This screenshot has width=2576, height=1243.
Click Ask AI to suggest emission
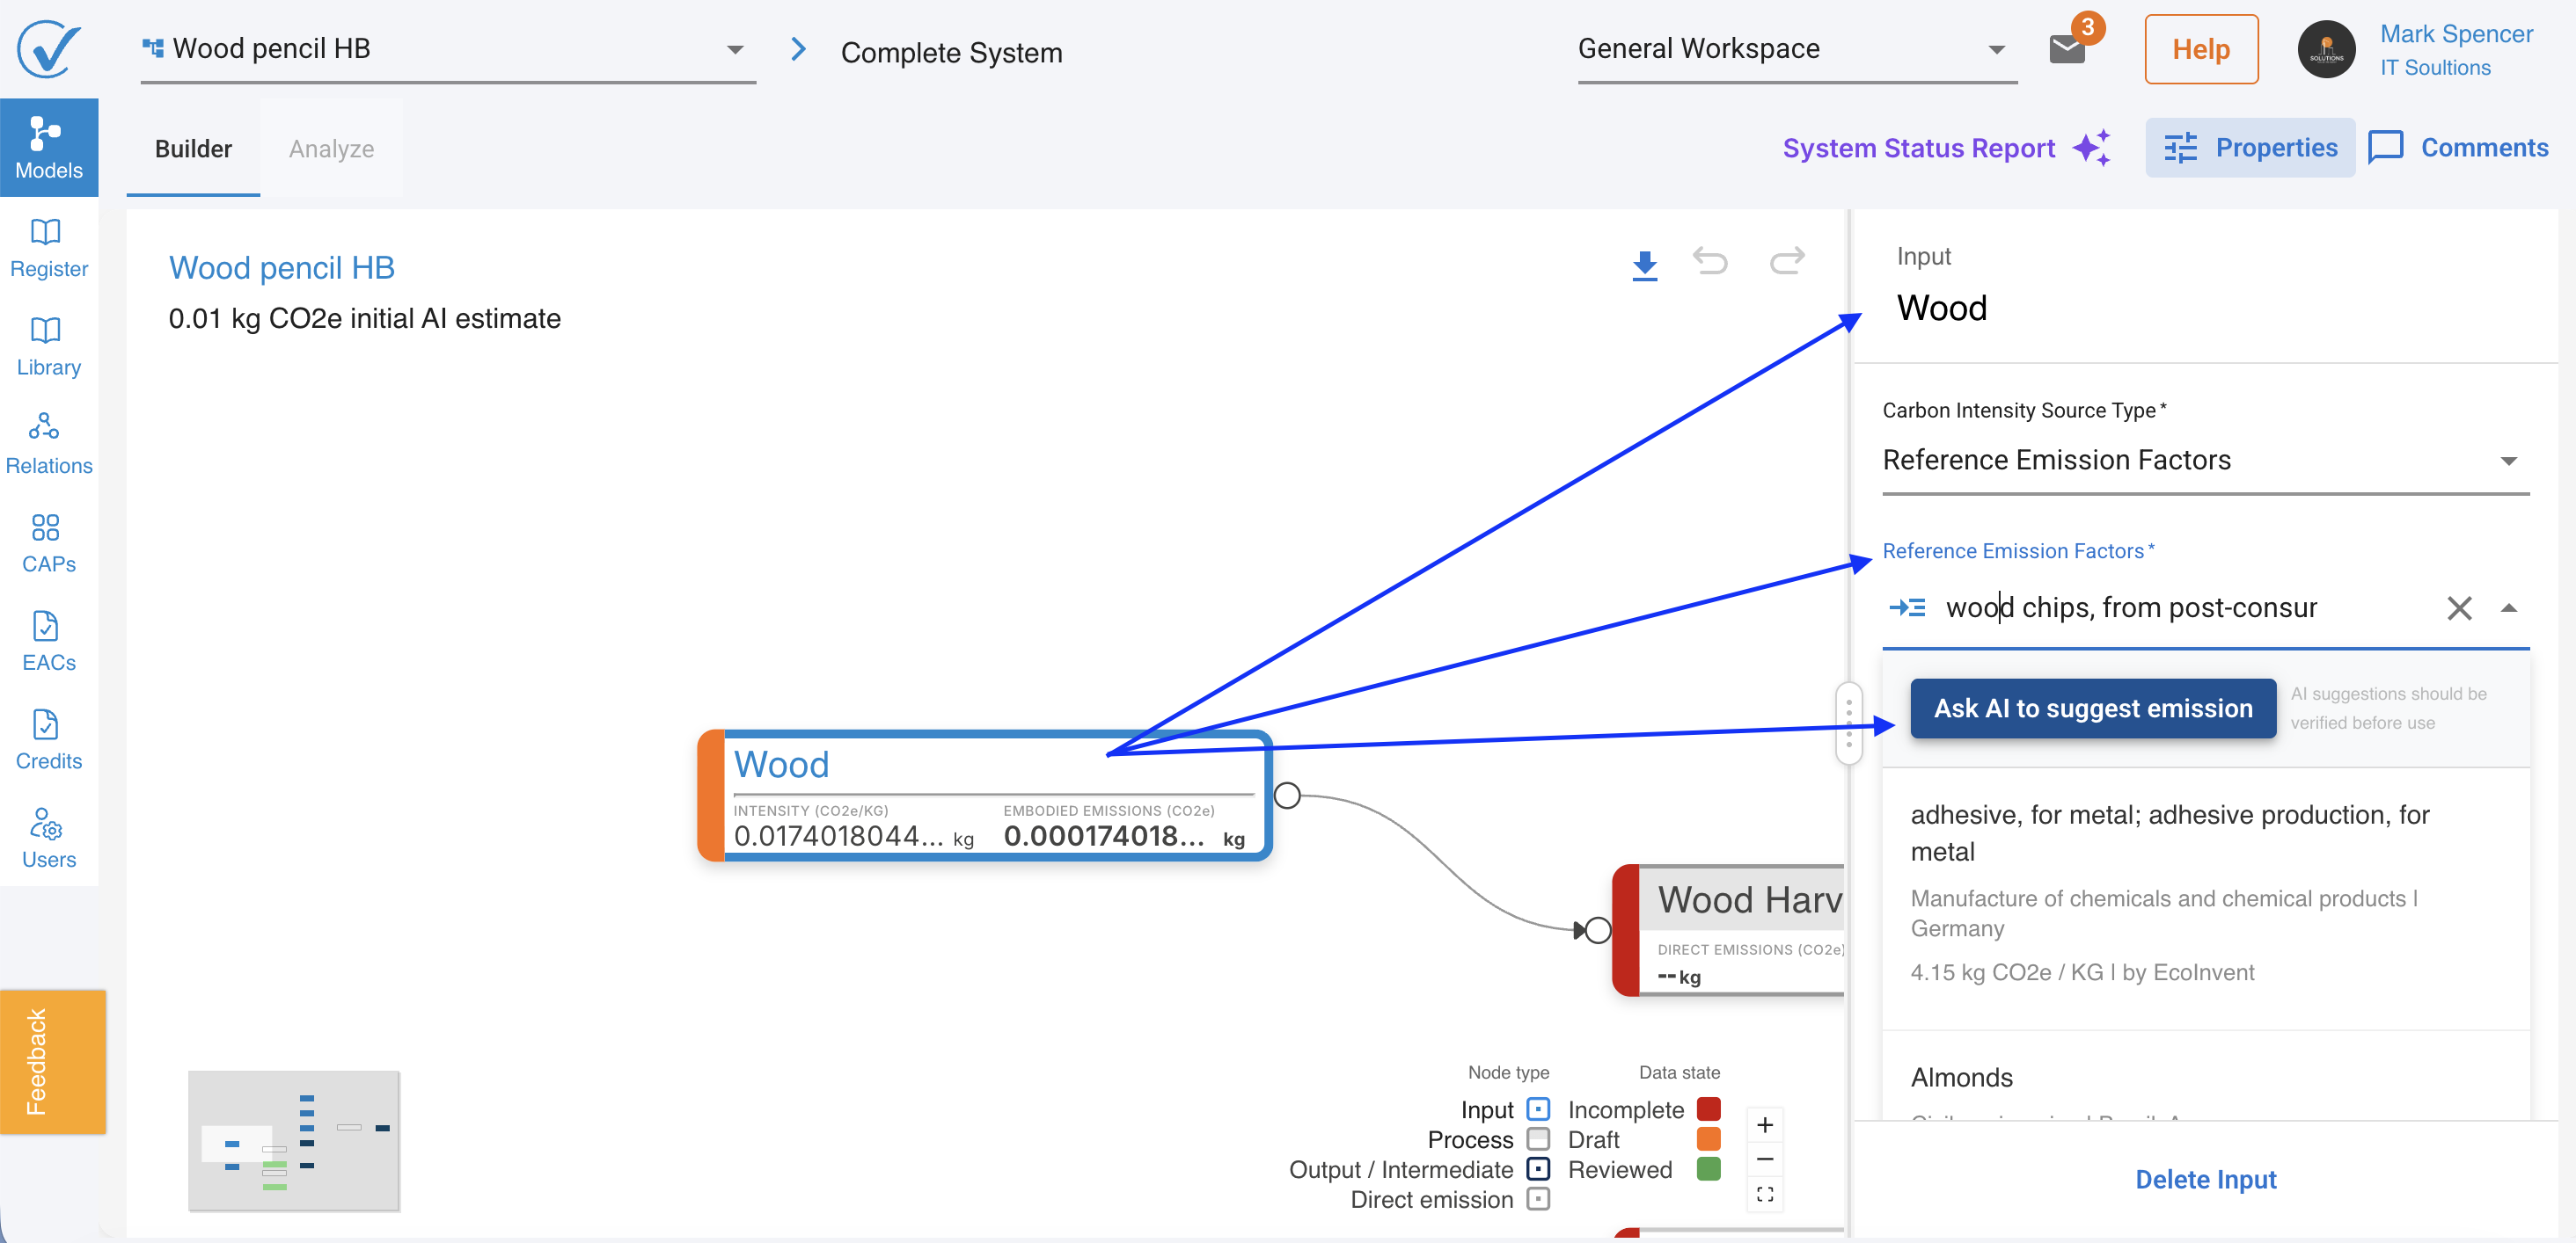[2092, 709]
